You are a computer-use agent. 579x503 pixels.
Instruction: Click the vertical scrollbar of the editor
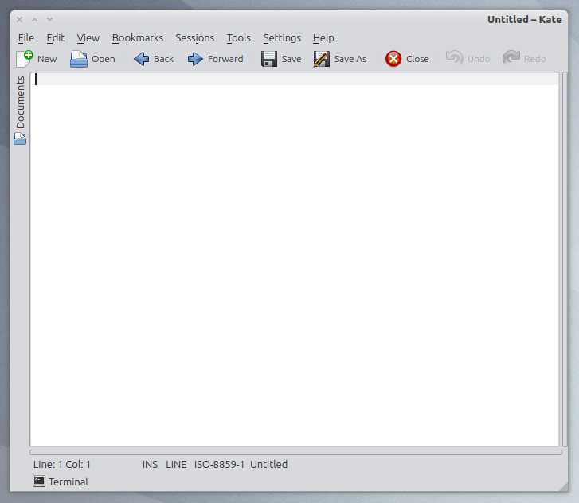pos(565,259)
